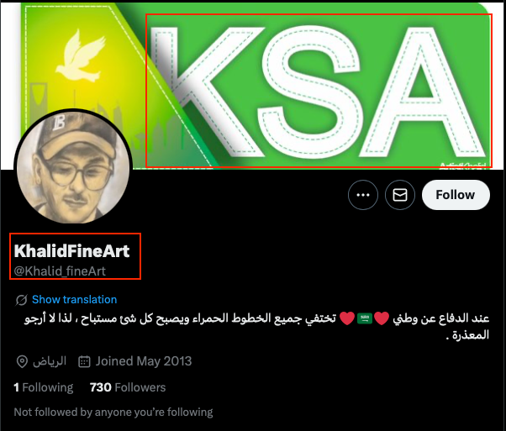Click the Arabic bio text
The height and width of the screenshot is (431, 506).
click(257, 326)
